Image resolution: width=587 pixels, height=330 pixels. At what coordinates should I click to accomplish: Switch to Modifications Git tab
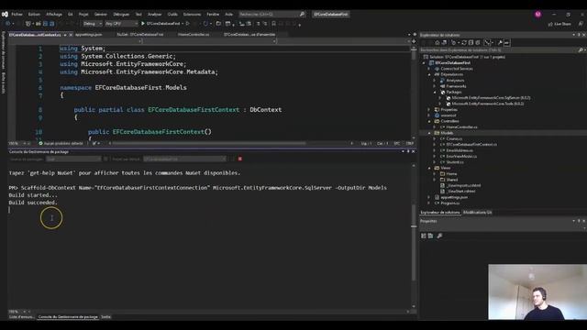point(478,212)
